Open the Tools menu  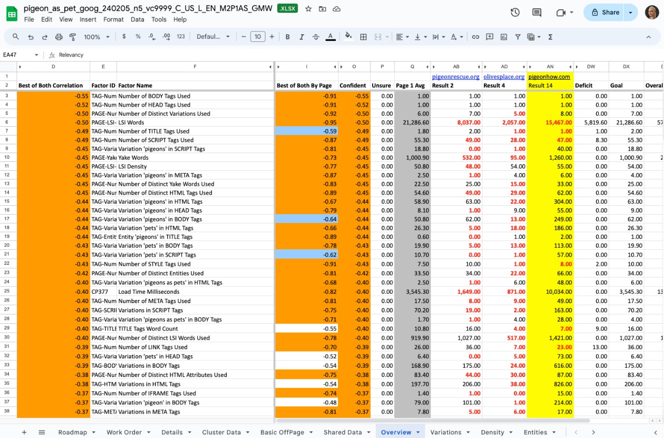click(159, 19)
